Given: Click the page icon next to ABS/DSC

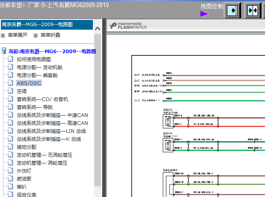Looking at the screenshot, I should click(x=11, y=82).
